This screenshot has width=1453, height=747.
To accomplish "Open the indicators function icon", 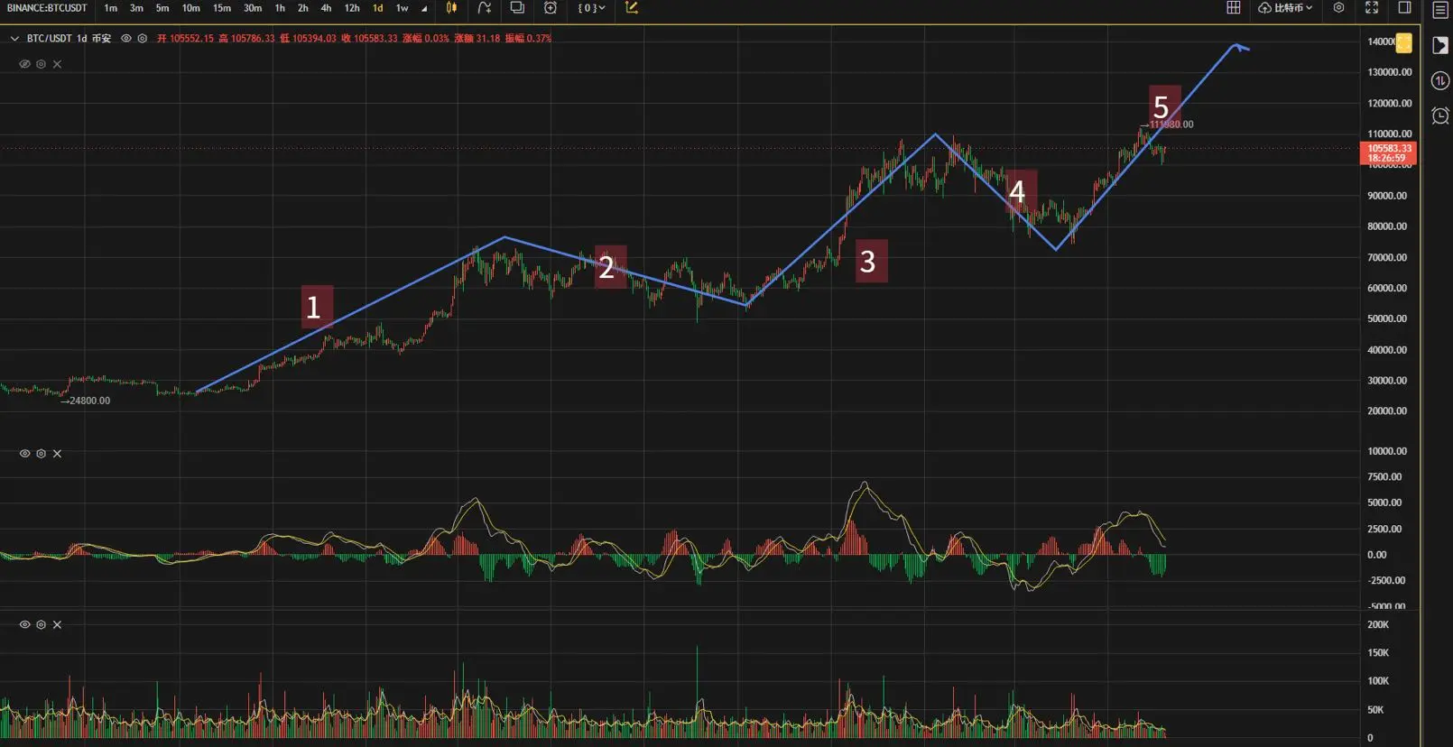I will 485,8.
